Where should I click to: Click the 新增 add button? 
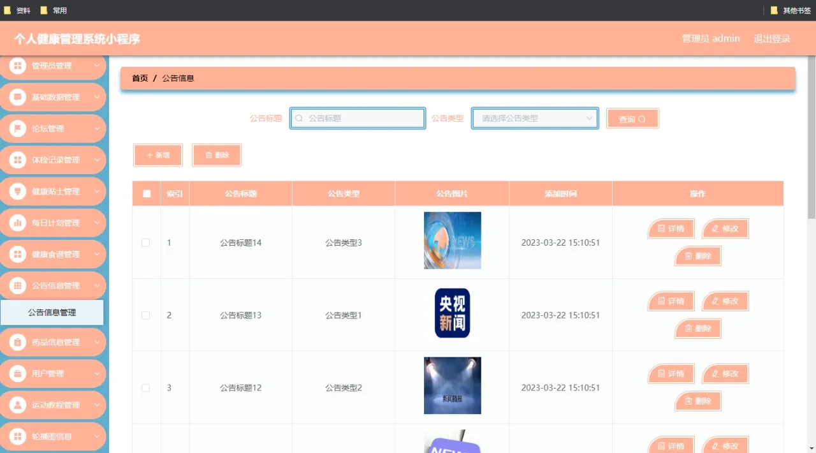158,155
